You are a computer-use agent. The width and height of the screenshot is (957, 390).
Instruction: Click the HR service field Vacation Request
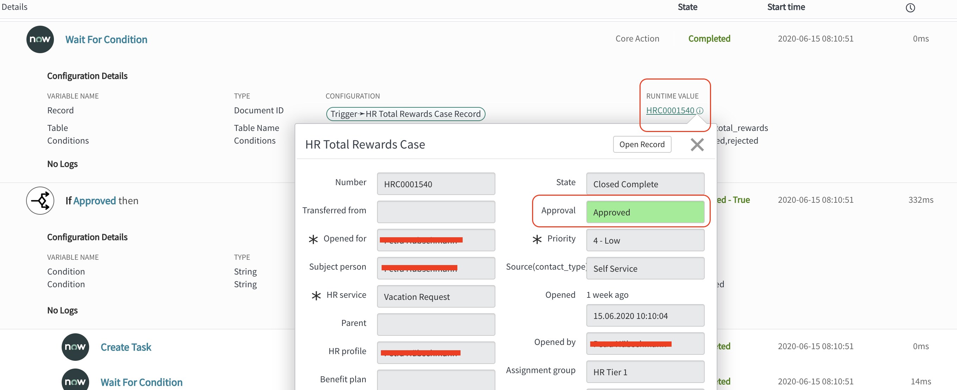click(436, 296)
